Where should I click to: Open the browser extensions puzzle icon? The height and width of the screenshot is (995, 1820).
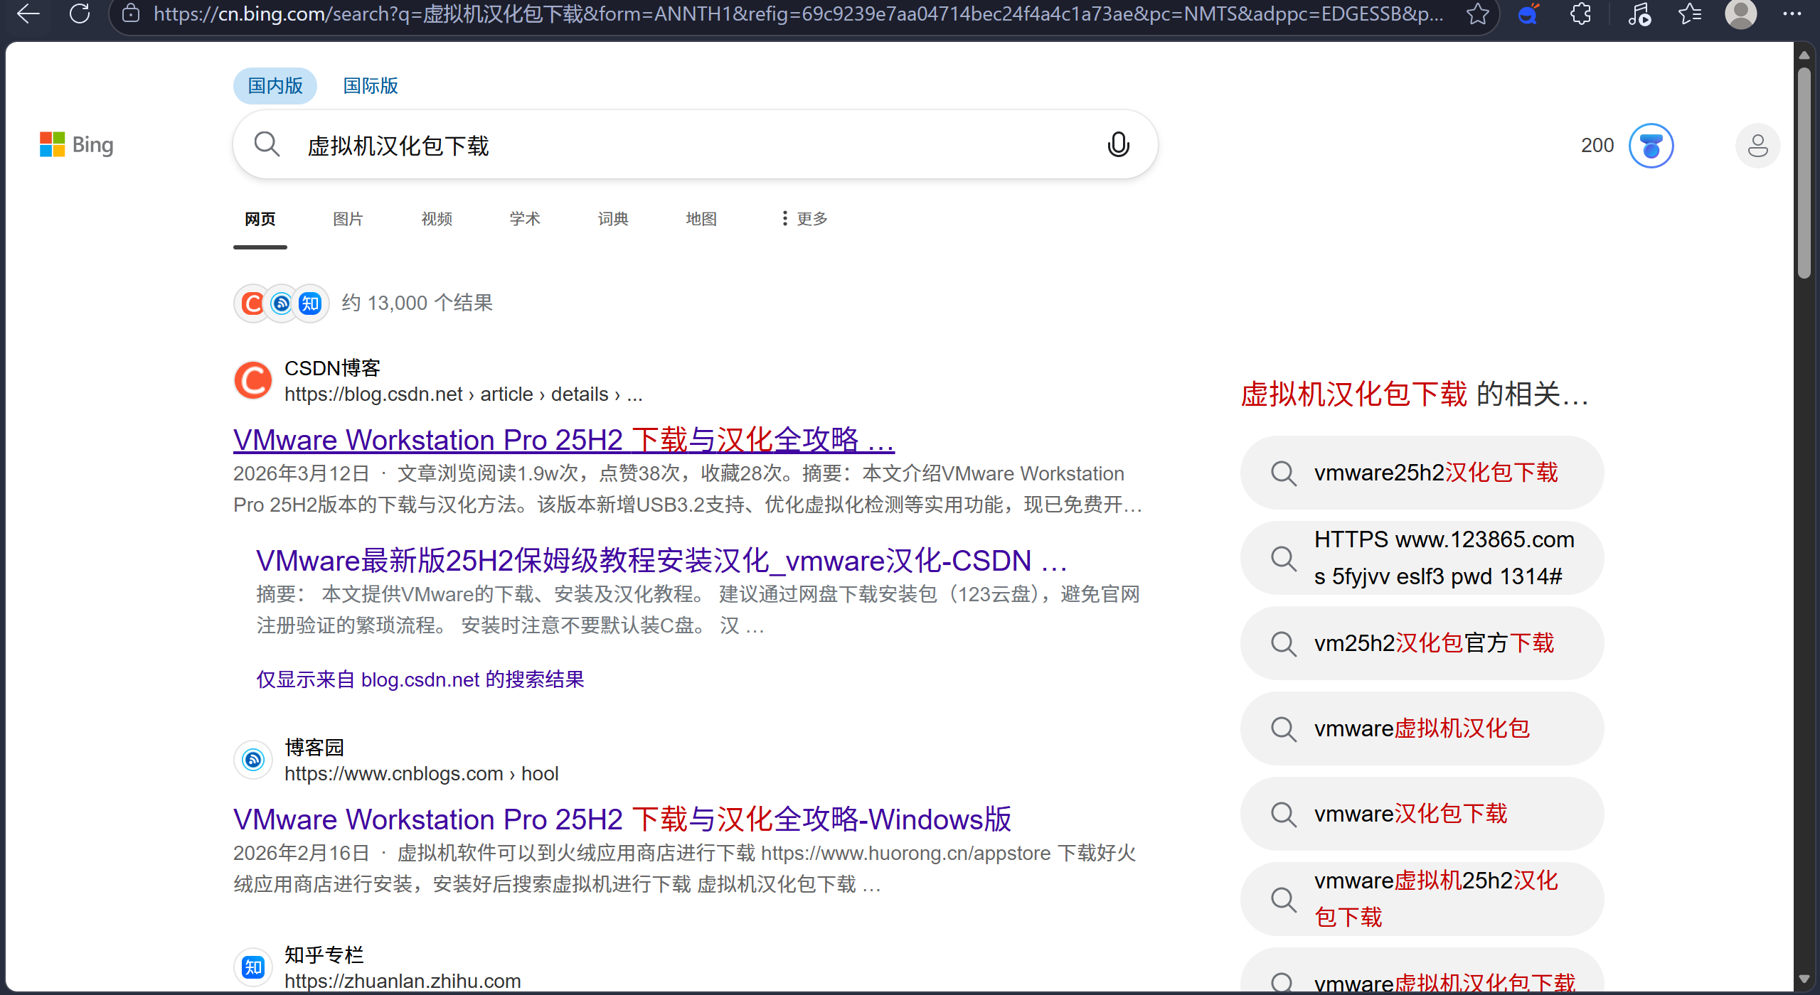(x=1580, y=14)
